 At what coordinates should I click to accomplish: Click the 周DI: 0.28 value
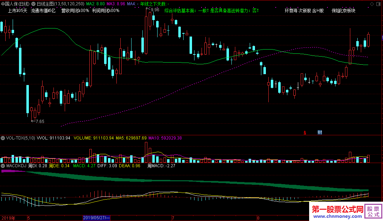[38, 166]
